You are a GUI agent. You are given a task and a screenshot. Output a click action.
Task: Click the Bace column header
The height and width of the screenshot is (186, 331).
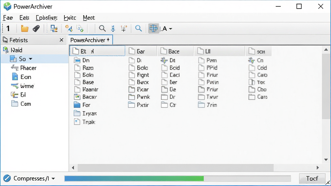pos(176,51)
